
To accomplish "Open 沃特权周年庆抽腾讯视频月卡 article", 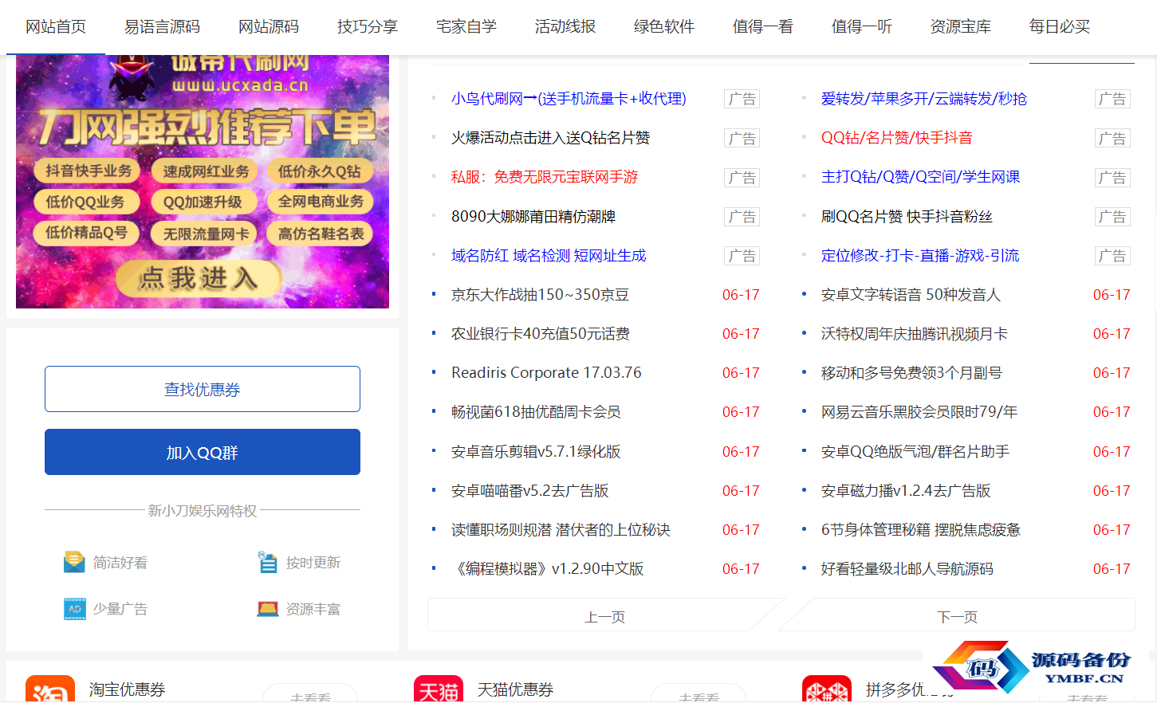I will click(915, 333).
